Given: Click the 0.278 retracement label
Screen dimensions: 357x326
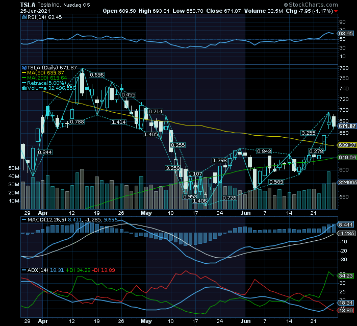Looking at the screenshot, I should click(x=316, y=152).
